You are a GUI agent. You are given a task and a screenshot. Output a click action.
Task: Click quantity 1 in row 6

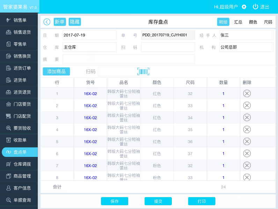tap(224, 153)
